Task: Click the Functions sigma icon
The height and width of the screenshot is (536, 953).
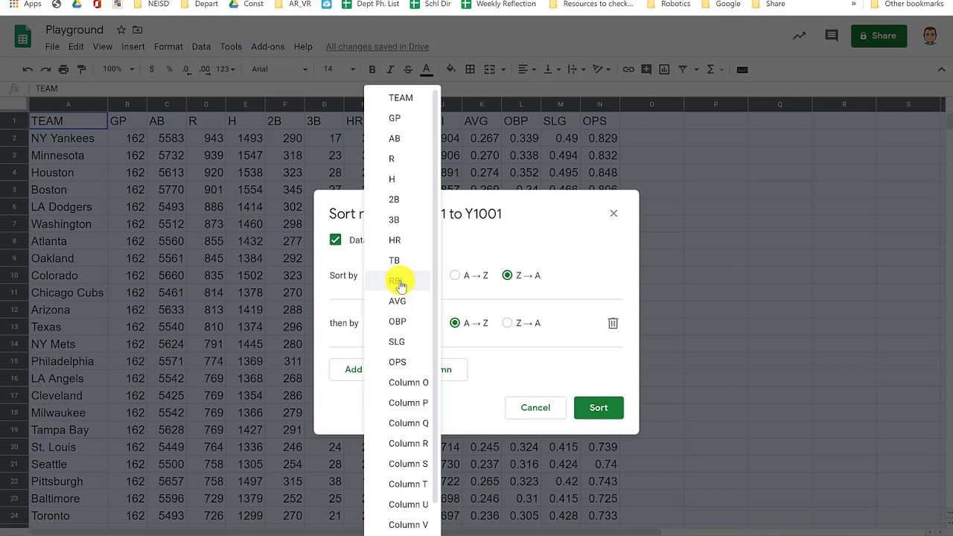Action: point(710,69)
